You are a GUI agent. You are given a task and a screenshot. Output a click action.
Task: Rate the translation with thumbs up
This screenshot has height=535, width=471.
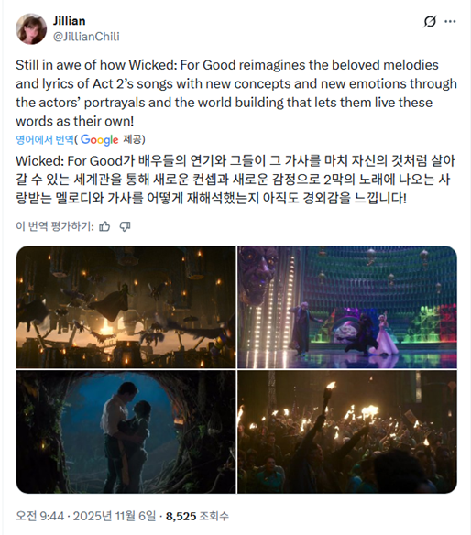[x=104, y=226]
